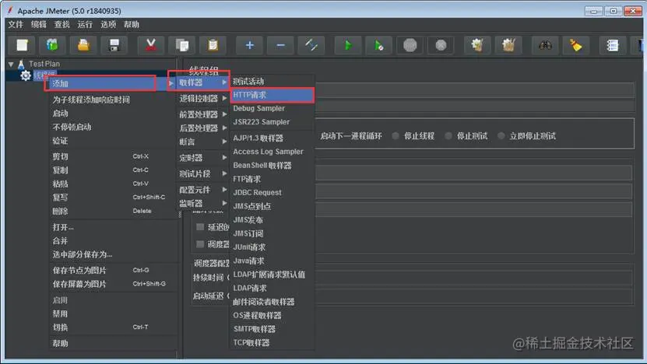Click Start no pauses icon
This screenshot has width=647, height=364.
(379, 45)
